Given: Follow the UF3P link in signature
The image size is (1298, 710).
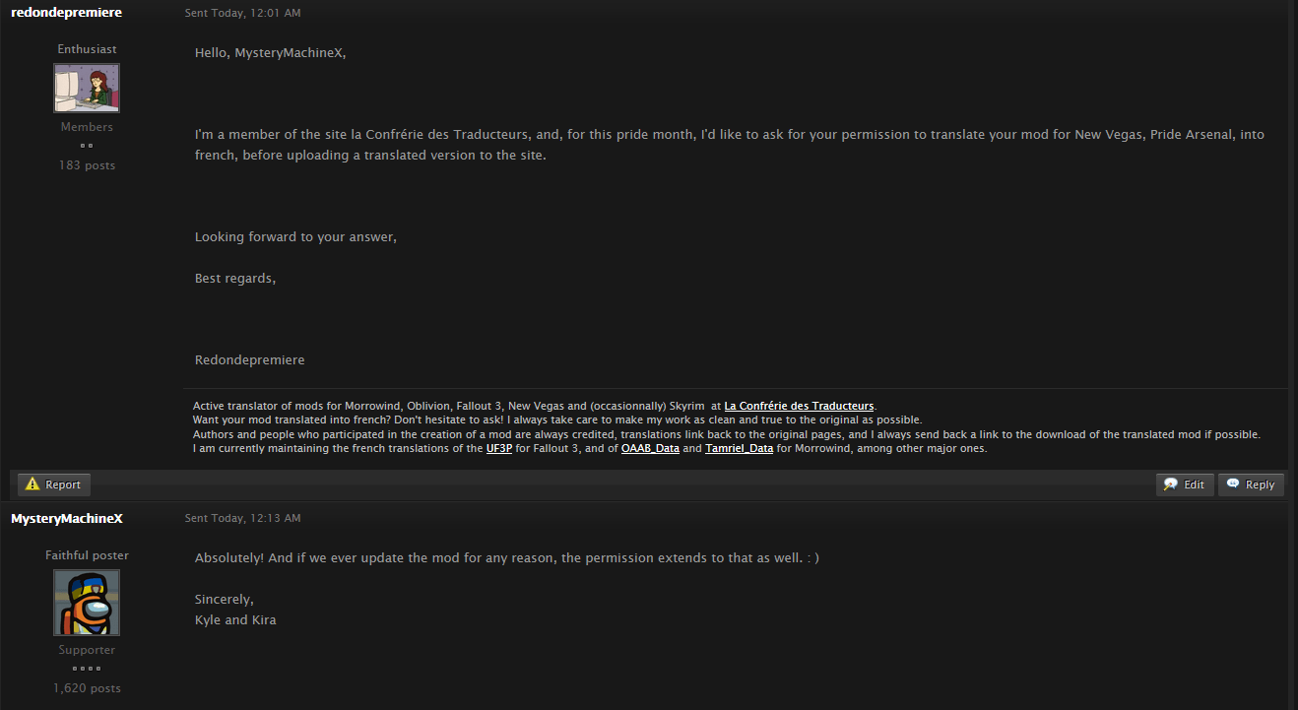Looking at the screenshot, I should point(499,449).
